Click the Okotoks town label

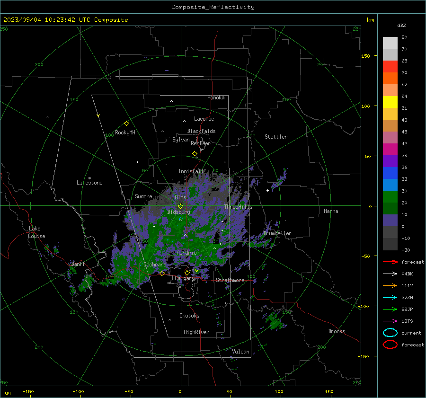(x=189, y=316)
